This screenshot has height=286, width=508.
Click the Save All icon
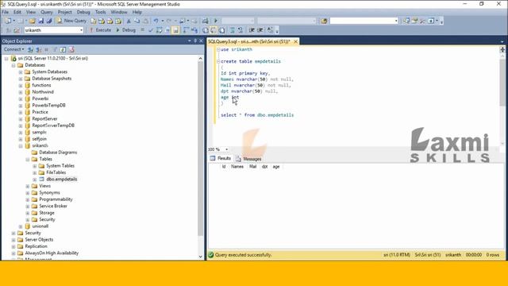click(x=49, y=21)
